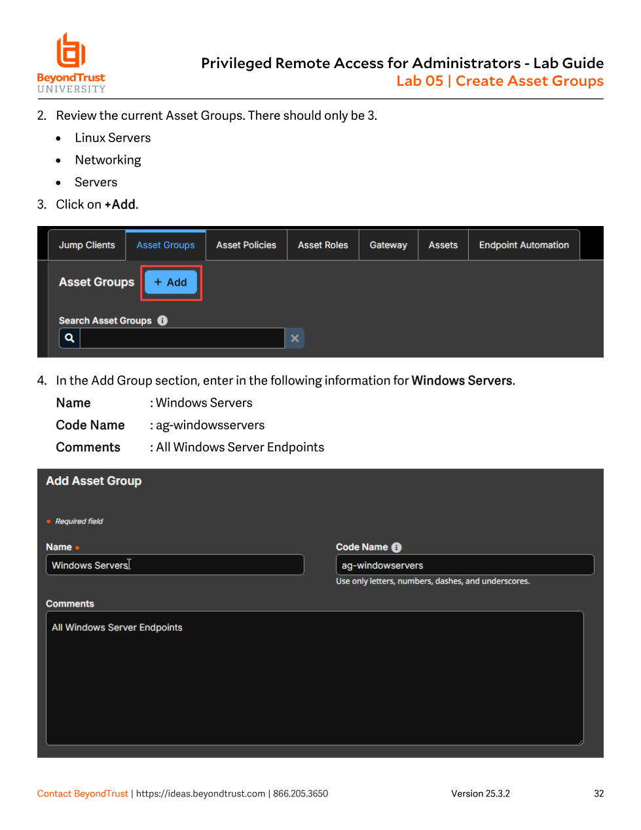Click the + Add button

tap(171, 282)
